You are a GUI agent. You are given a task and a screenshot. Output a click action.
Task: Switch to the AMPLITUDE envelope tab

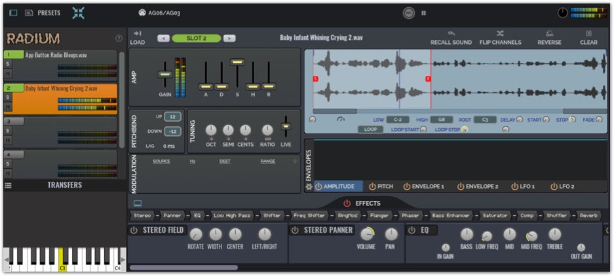pyautogui.click(x=338, y=186)
